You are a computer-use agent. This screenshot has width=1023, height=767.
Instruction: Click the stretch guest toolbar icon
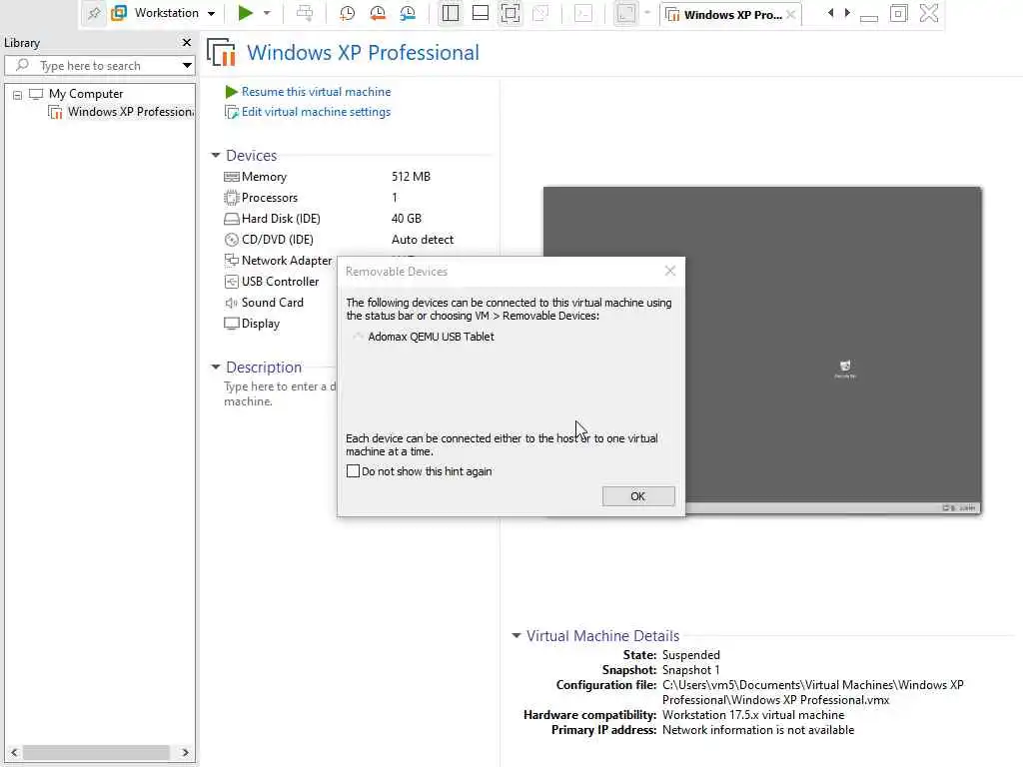pos(625,13)
